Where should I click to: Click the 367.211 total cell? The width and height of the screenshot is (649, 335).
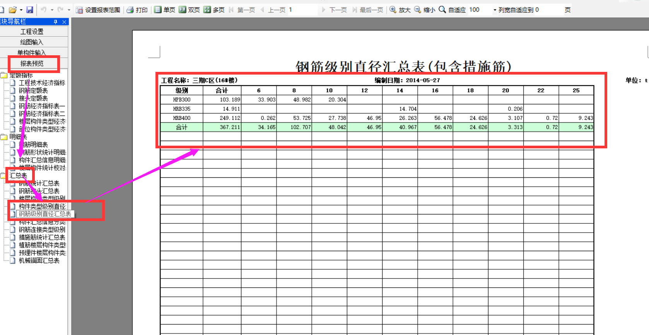click(222, 127)
